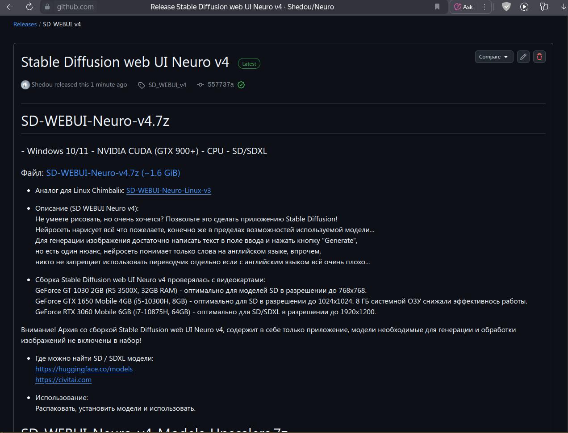Viewport: 568px width, 433px height.
Task: Click the SD_WEBUI_v4 breadcrumb text
Action: tap(62, 24)
